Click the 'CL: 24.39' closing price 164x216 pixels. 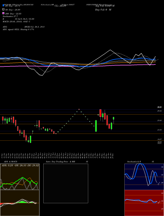(x=60, y=6)
